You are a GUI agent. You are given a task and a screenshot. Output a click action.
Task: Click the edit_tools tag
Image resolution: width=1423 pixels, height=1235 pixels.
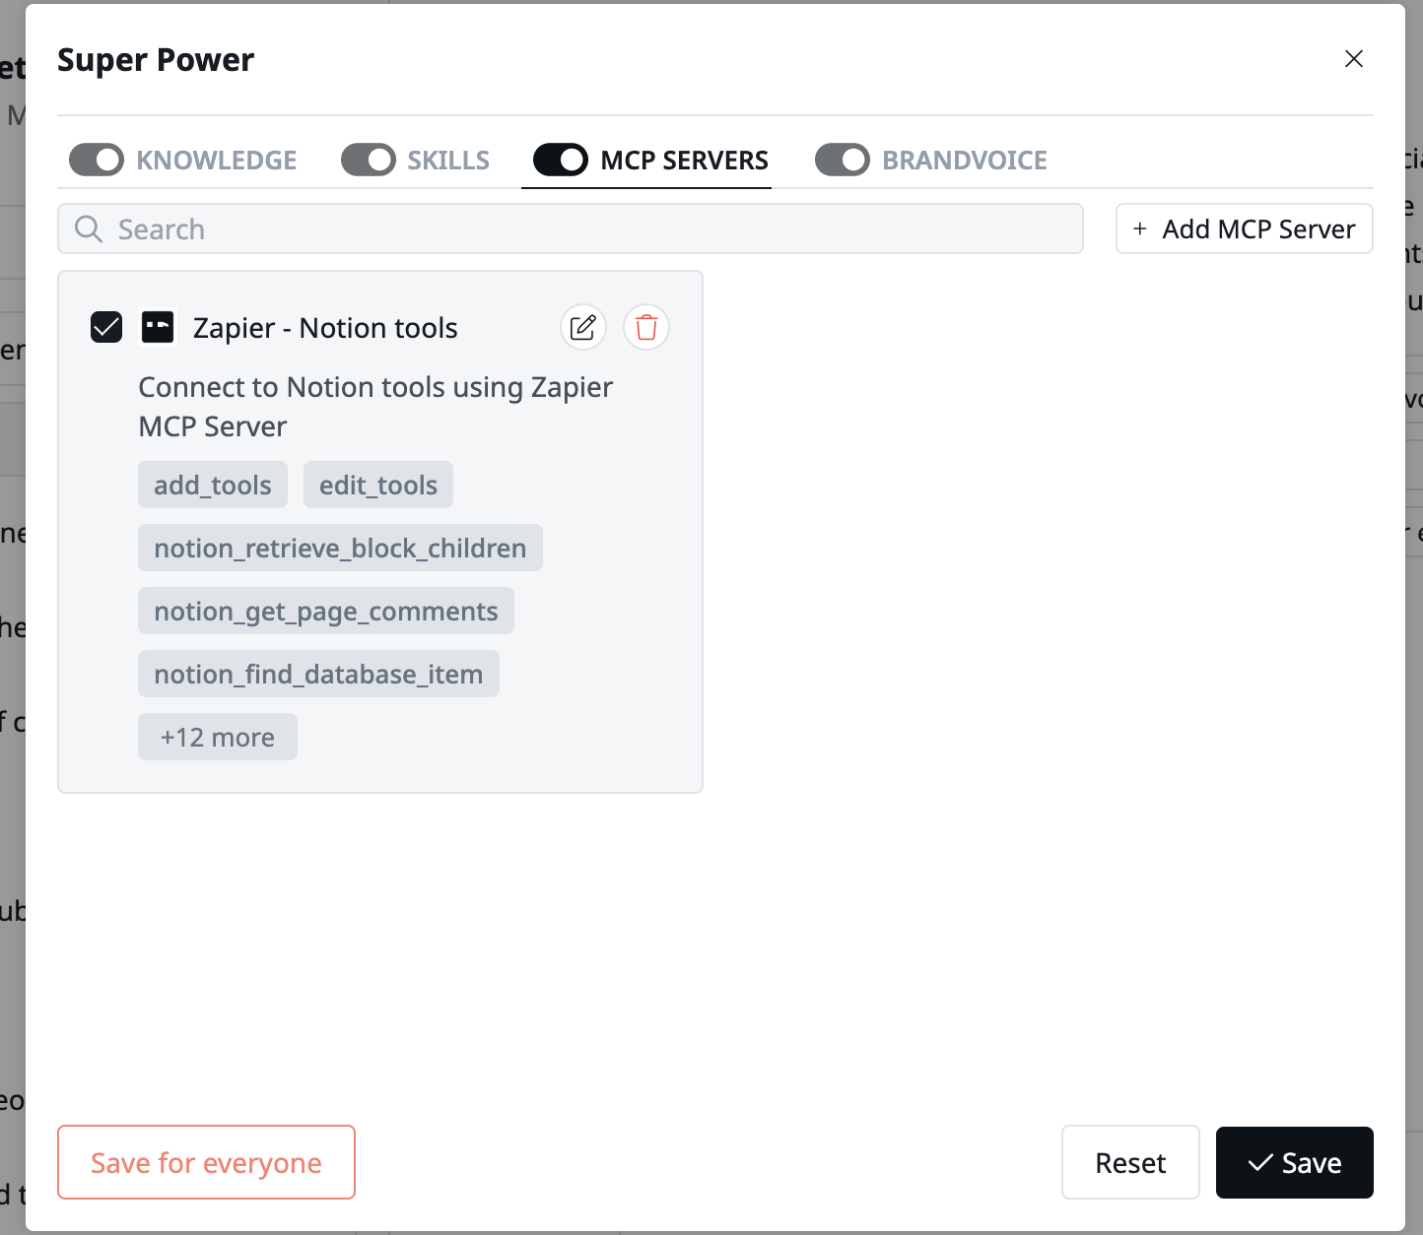point(378,485)
